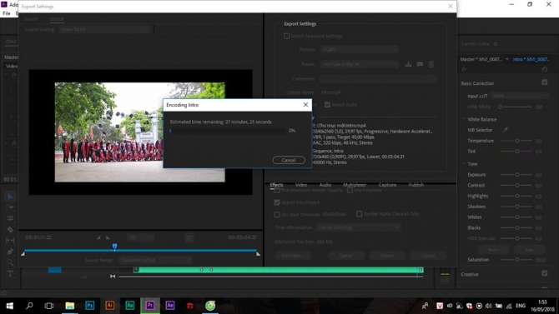Open the Preset dropdown
The image size is (559, 314).
coord(359,64)
